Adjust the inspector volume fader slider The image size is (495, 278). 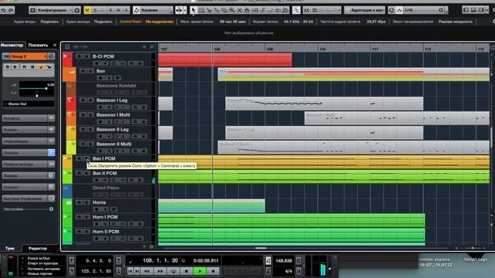pos(36,89)
